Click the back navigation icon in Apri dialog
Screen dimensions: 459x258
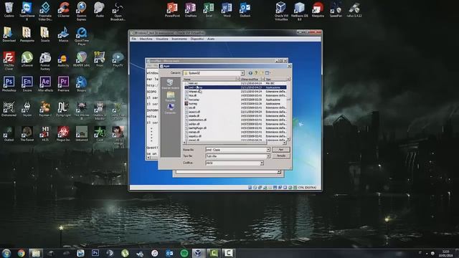(250, 73)
